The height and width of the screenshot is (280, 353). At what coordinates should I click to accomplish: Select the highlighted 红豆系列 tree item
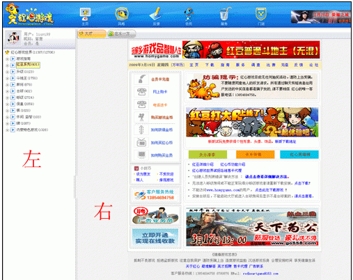(28, 65)
